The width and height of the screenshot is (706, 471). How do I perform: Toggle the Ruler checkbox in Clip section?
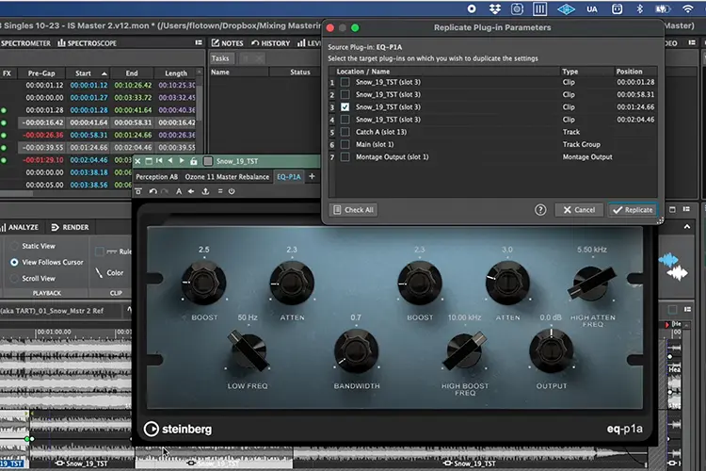point(100,252)
